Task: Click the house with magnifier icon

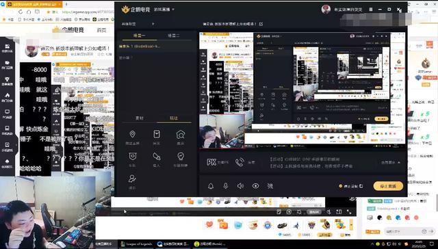Action: click(181, 135)
